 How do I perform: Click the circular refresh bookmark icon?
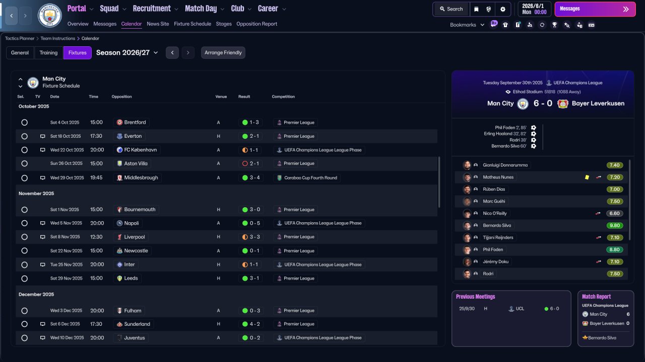click(542, 25)
